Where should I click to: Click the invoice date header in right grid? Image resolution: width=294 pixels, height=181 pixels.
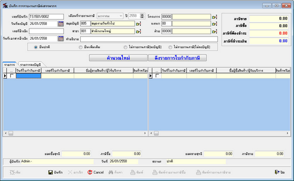click(174, 71)
